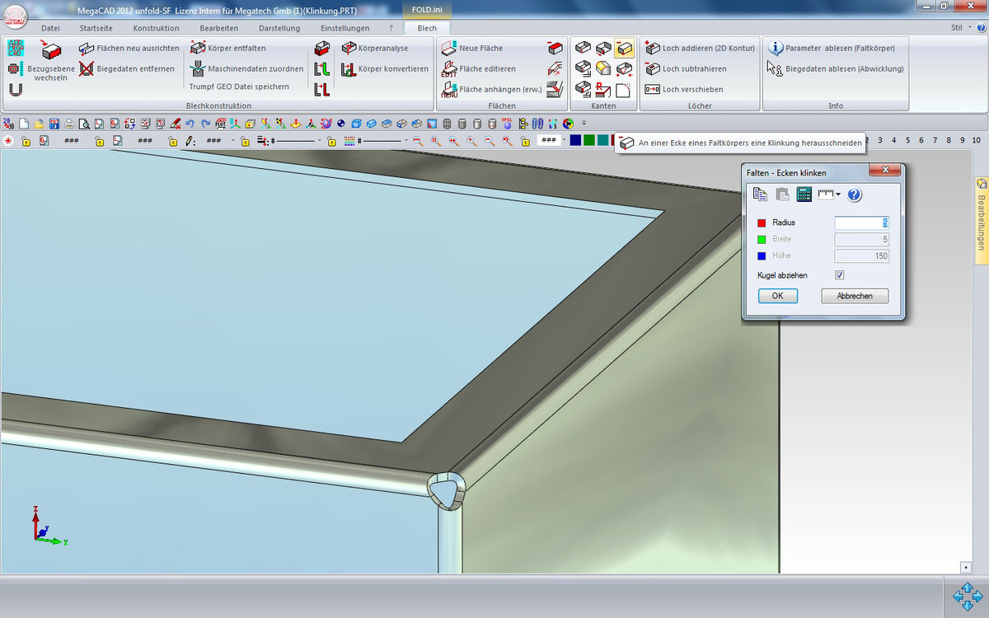This screenshot has height=618, width=989.
Task: Click Loch addieren (2D Kontur)
Action: pos(700,48)
